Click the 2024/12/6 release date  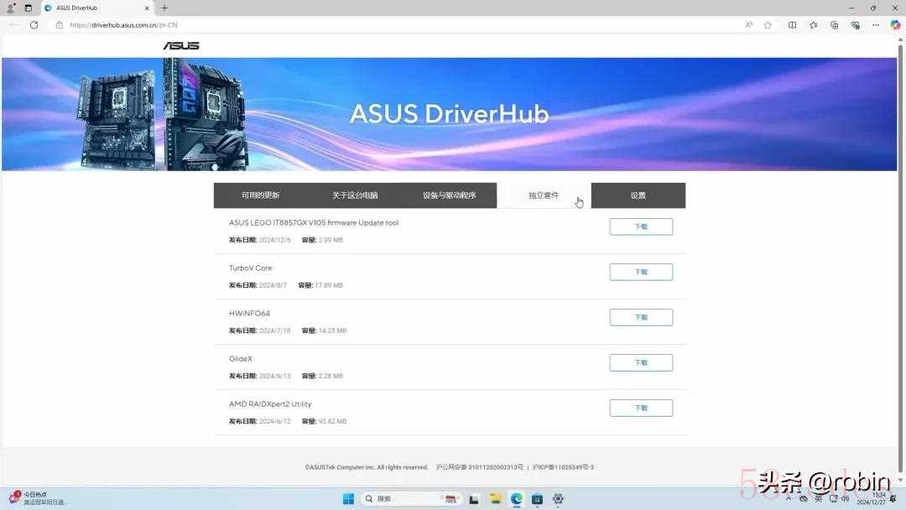click(275, 240)
